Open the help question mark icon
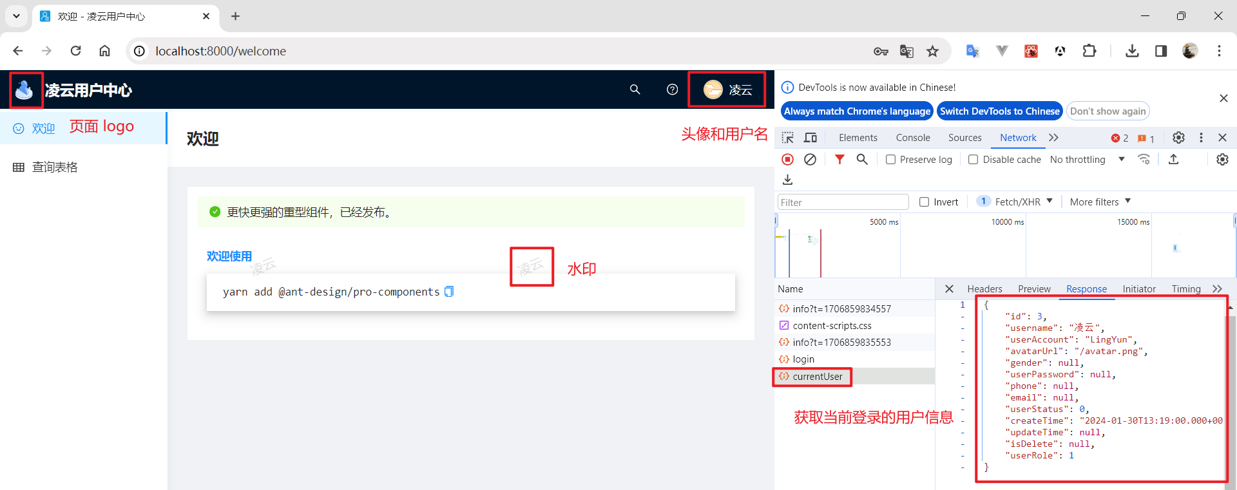Image resolution: width=1237 pixels, height=490 pixels. pyautogui.click(x=672, y=90)
